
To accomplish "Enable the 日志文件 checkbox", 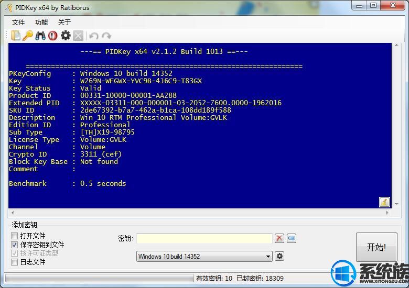I will point(14,262).
